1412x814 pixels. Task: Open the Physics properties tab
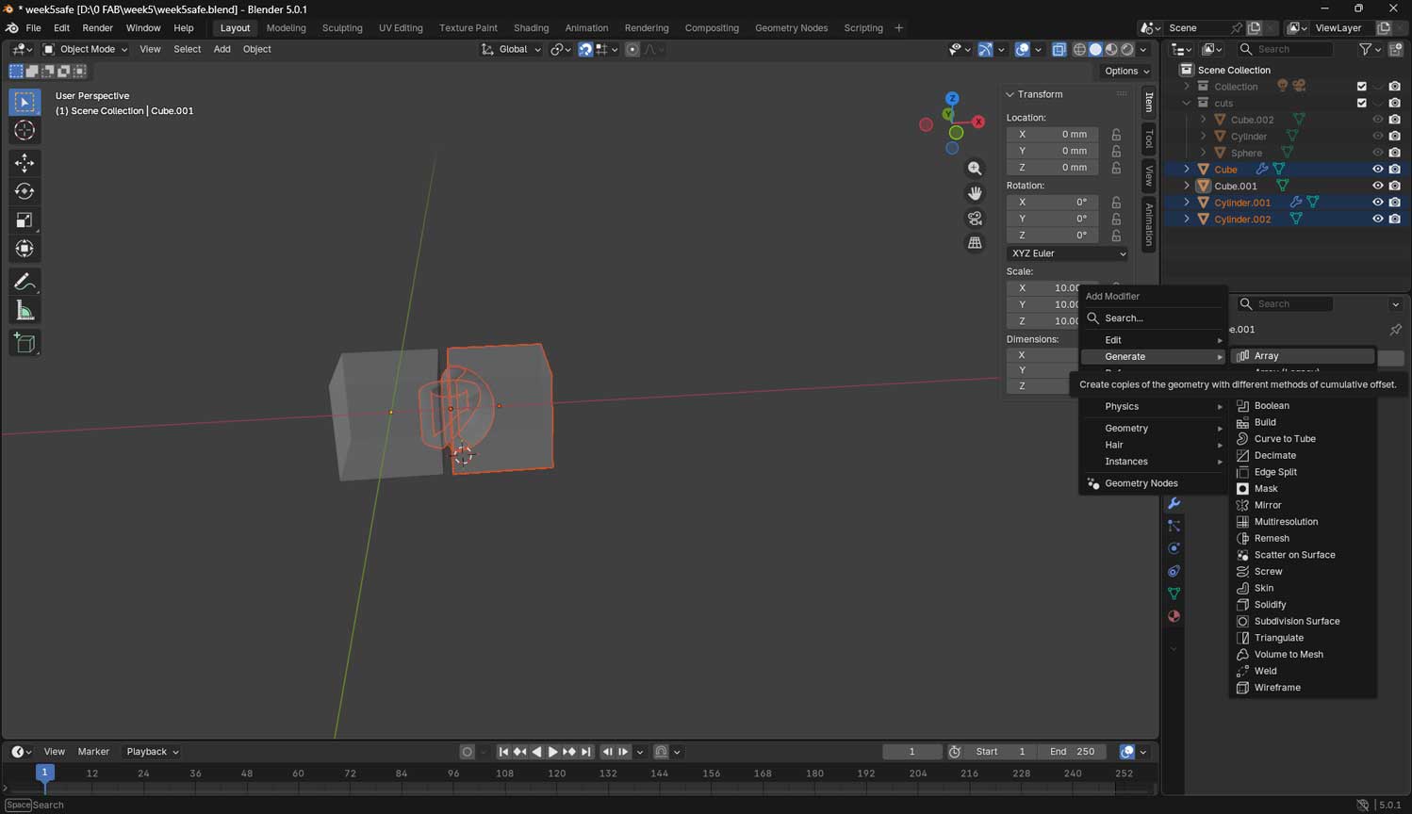click(x=1174, y=548)
